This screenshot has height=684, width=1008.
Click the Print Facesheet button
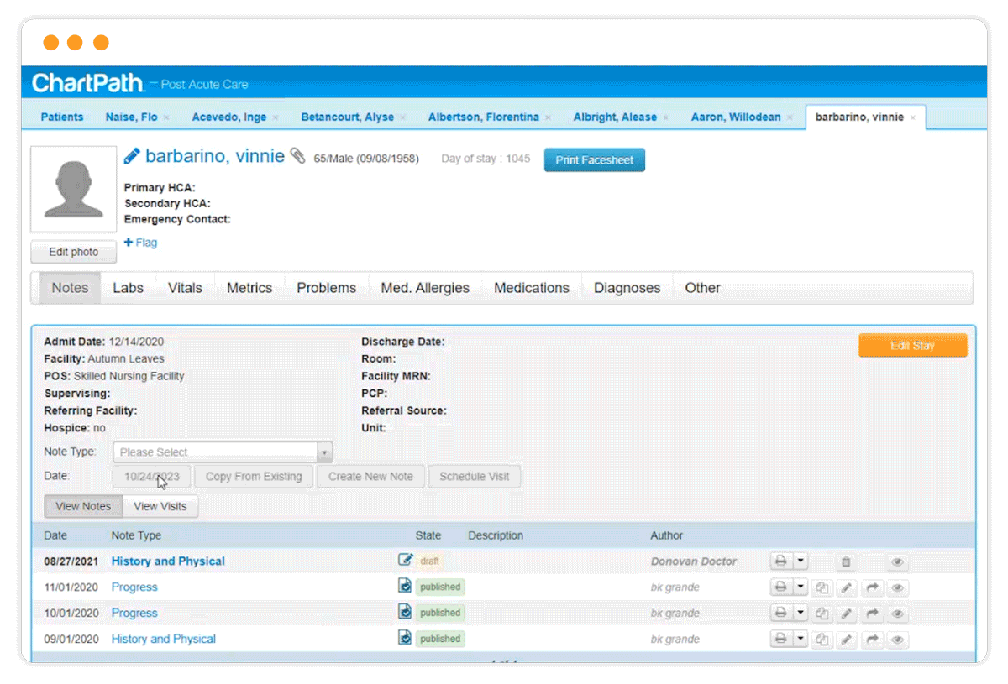point(594,159)
